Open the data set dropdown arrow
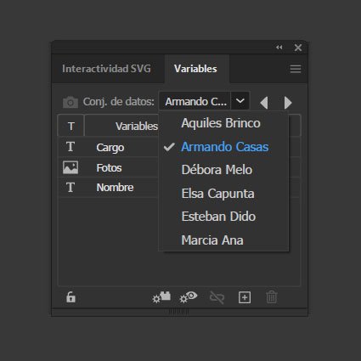This screenshot has height=361, width=361. (x=240, y=101)
